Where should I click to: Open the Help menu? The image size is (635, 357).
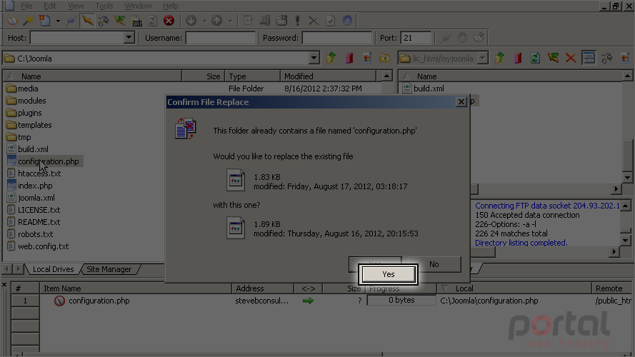[170, 6]
